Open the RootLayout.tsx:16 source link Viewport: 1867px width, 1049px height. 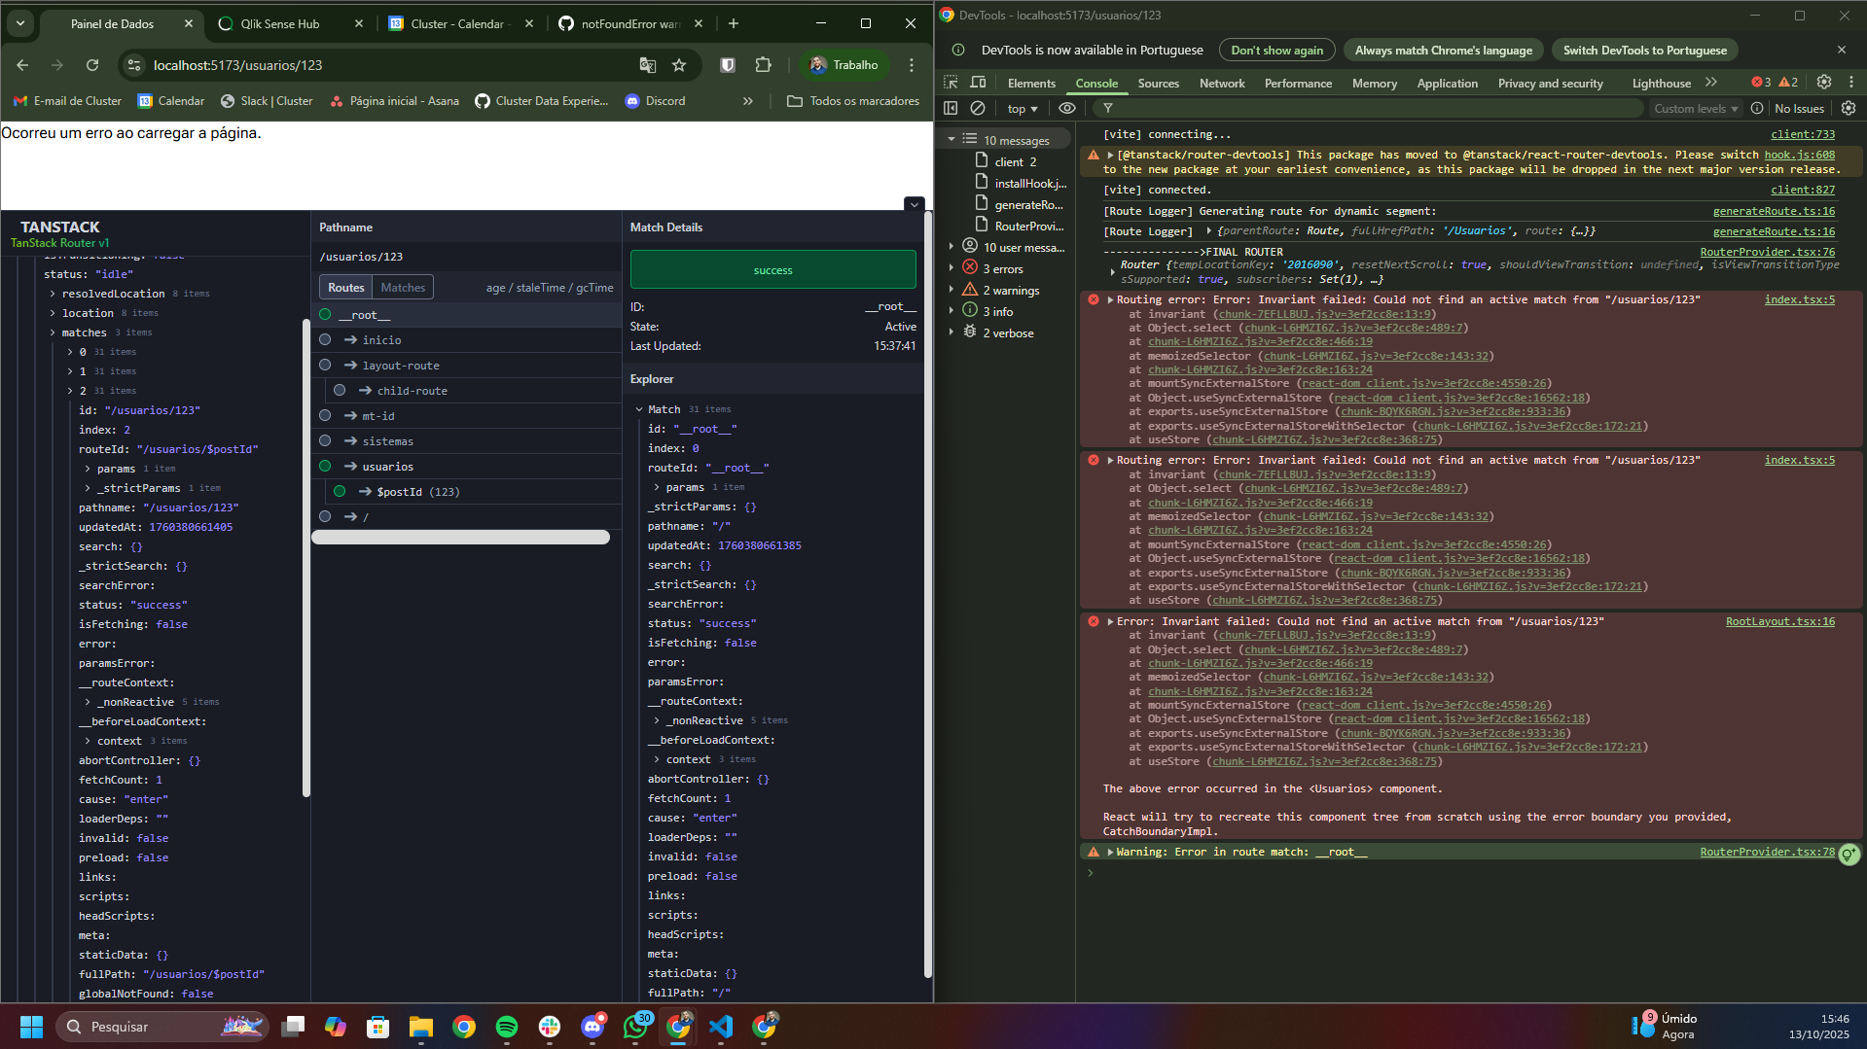(1779, 621)
